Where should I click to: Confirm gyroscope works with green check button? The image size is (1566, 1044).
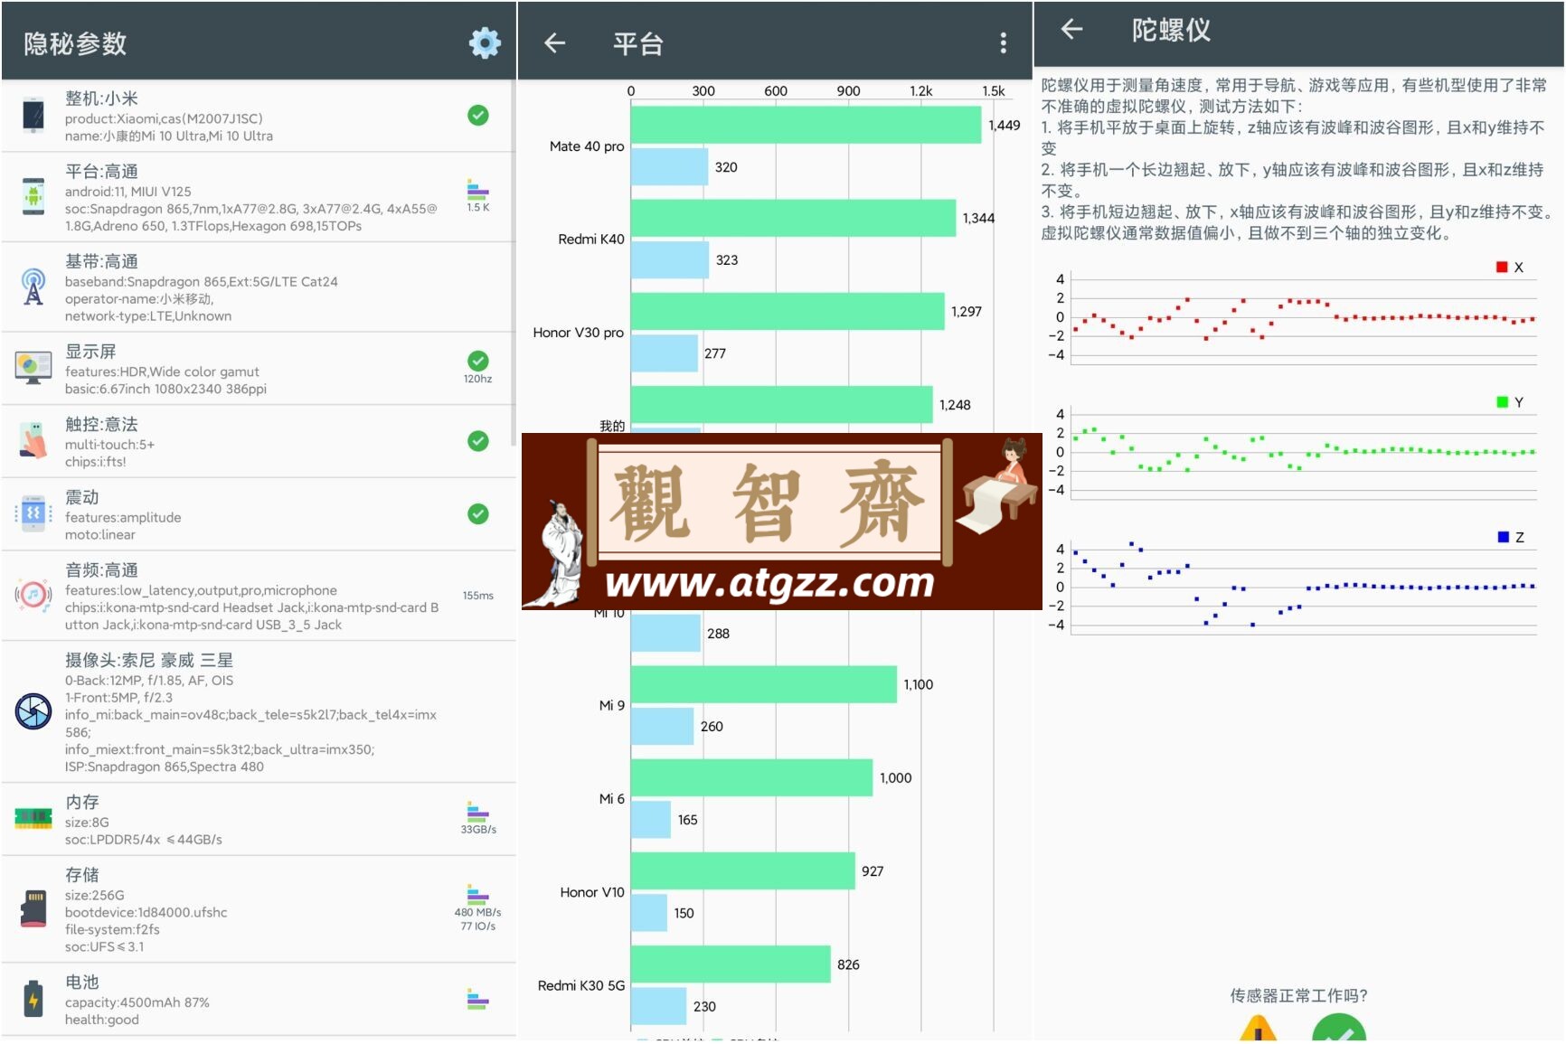(x=1338, y=1029)
